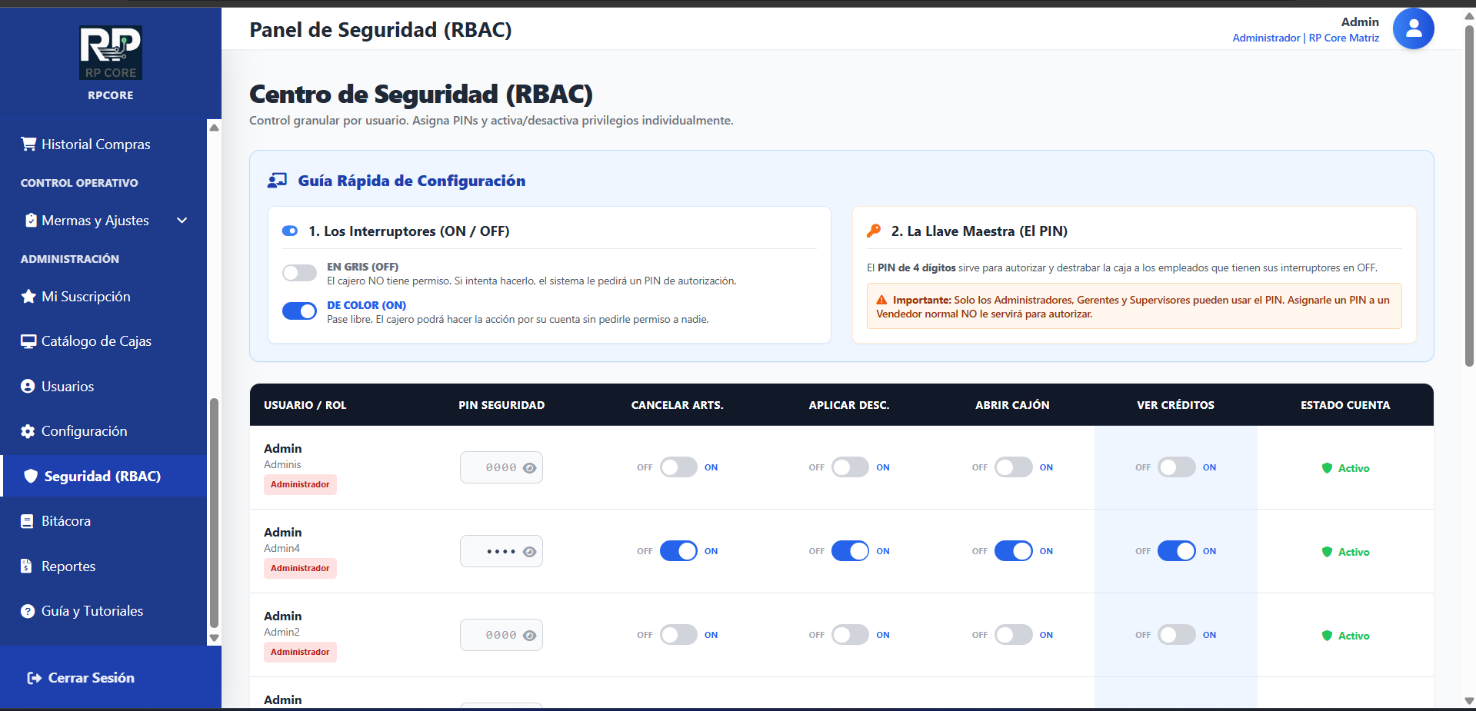
Task: Open the Configuración section
Action: pos(104,431)
